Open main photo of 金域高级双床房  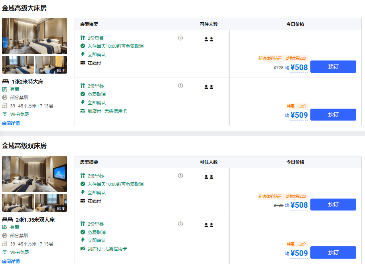(x=34, y=174)
